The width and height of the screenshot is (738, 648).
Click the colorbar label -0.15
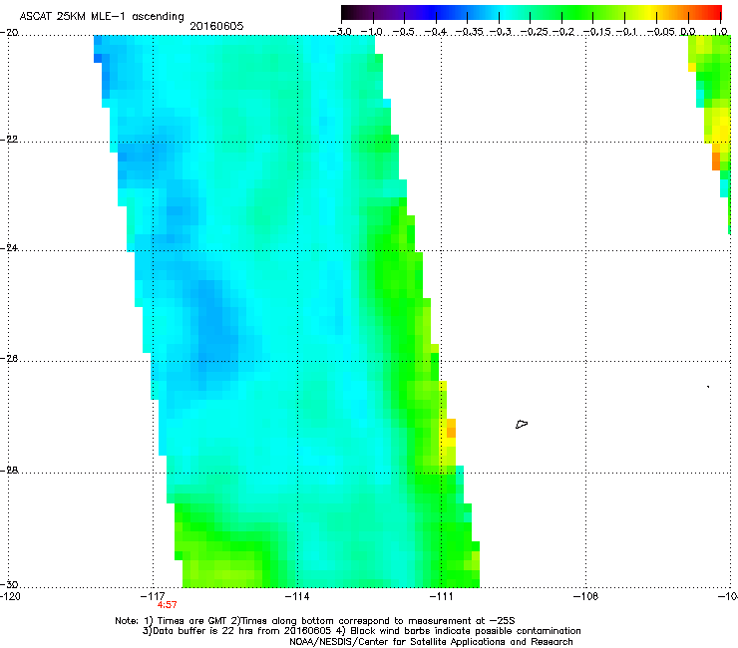[x=596, y=32]
